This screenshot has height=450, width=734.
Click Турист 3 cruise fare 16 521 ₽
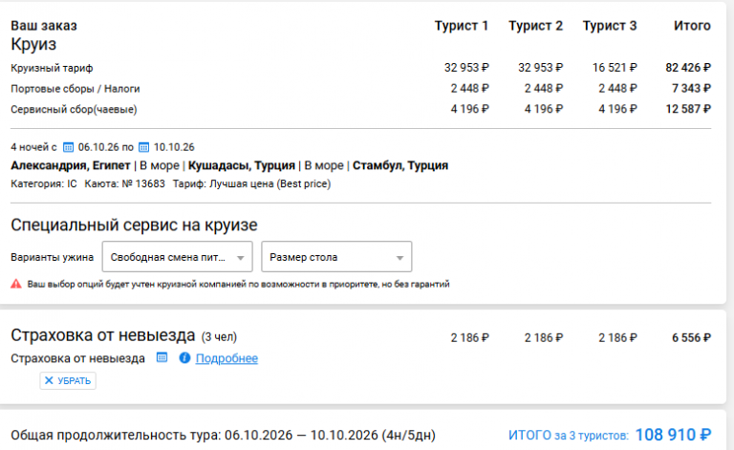(615, 68)
